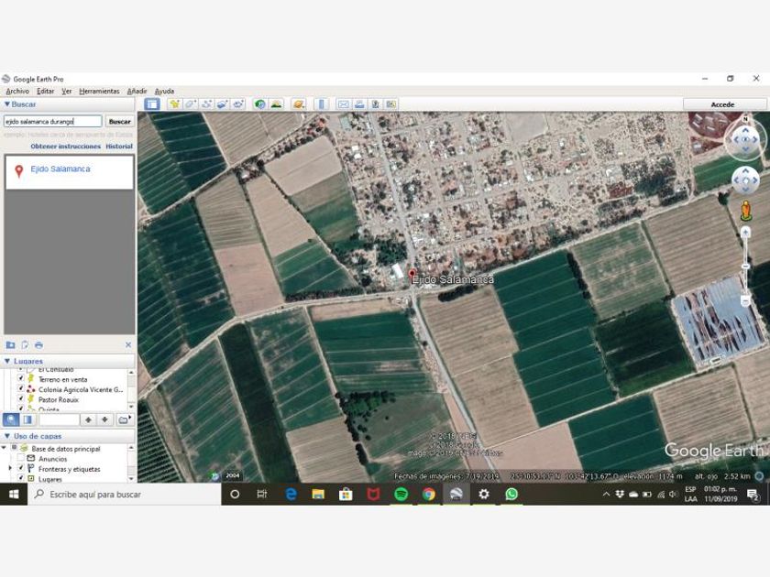Click the email toolbar icon
Screen dimensions: 770x577
344,104
